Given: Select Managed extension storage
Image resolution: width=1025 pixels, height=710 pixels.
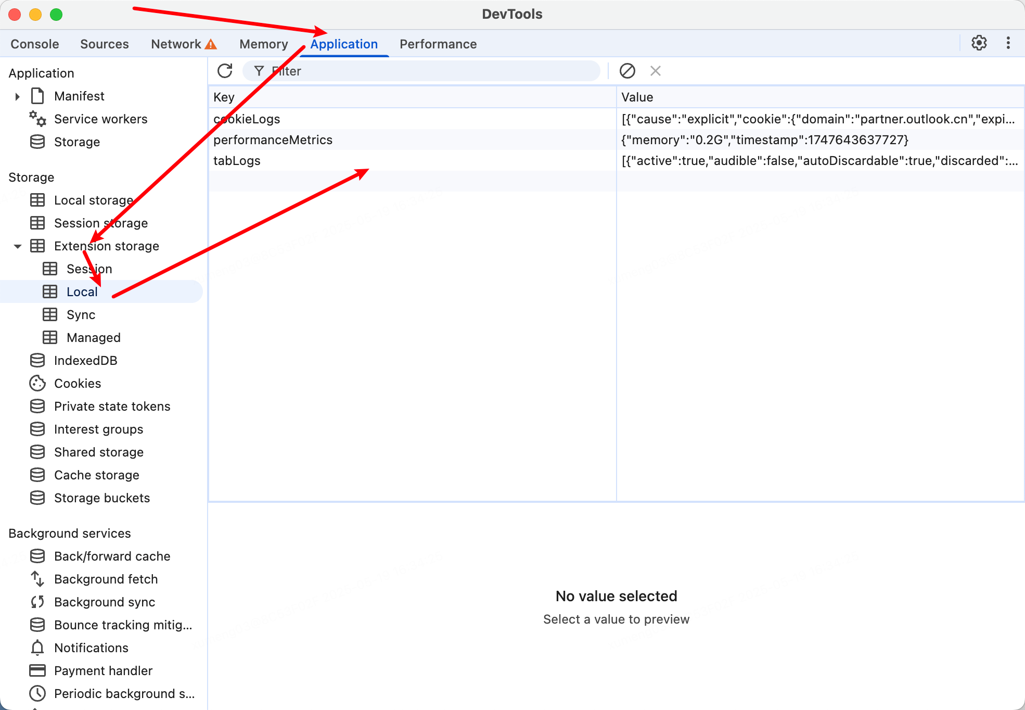Looking at the screenshot, I should point(93,338).
